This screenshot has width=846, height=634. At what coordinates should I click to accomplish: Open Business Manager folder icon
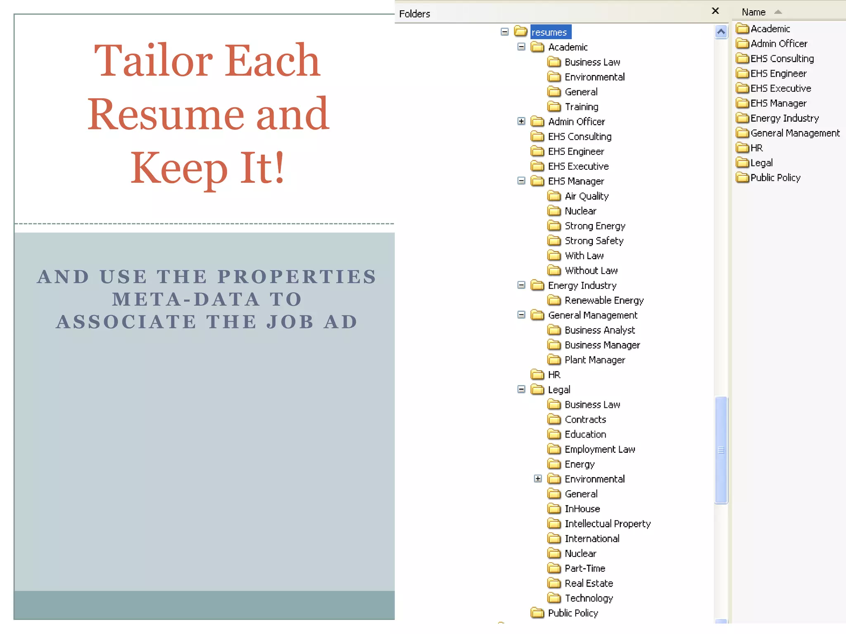pyautogui.click(x=554, y=345)
